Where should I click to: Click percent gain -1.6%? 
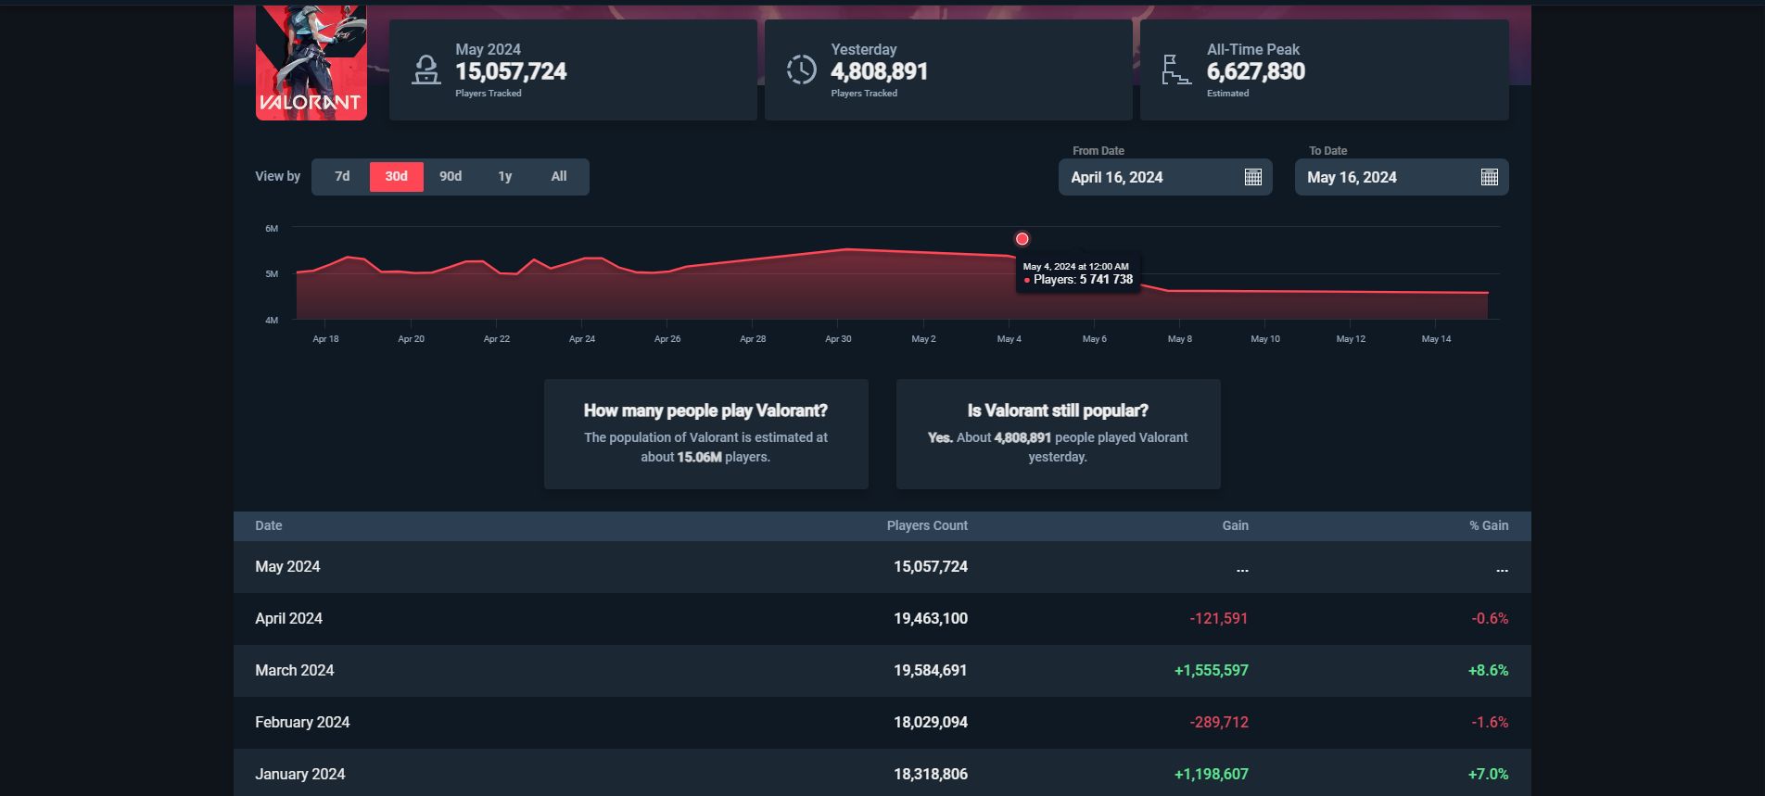(1490, 722)
